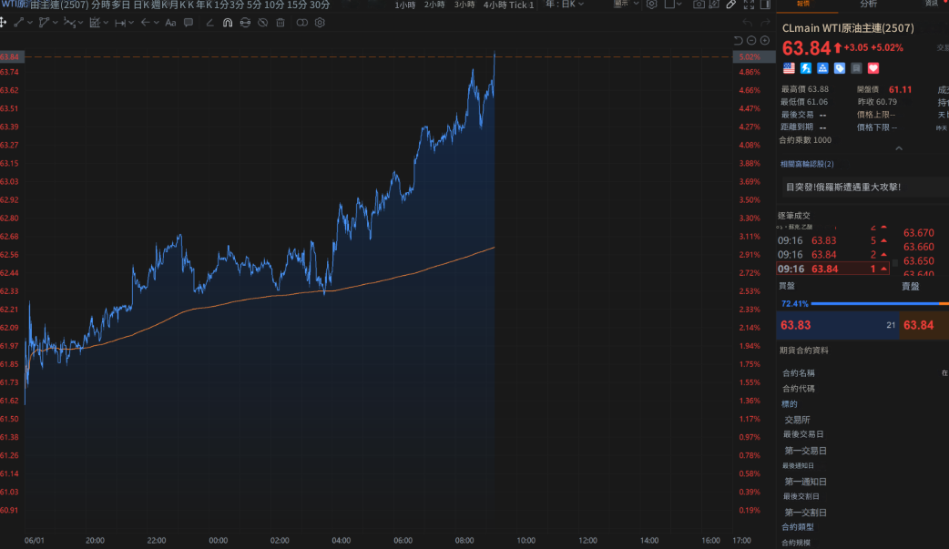Undo the last drawing action
Screen dimensions: 949x549
[x=748, y=23]
